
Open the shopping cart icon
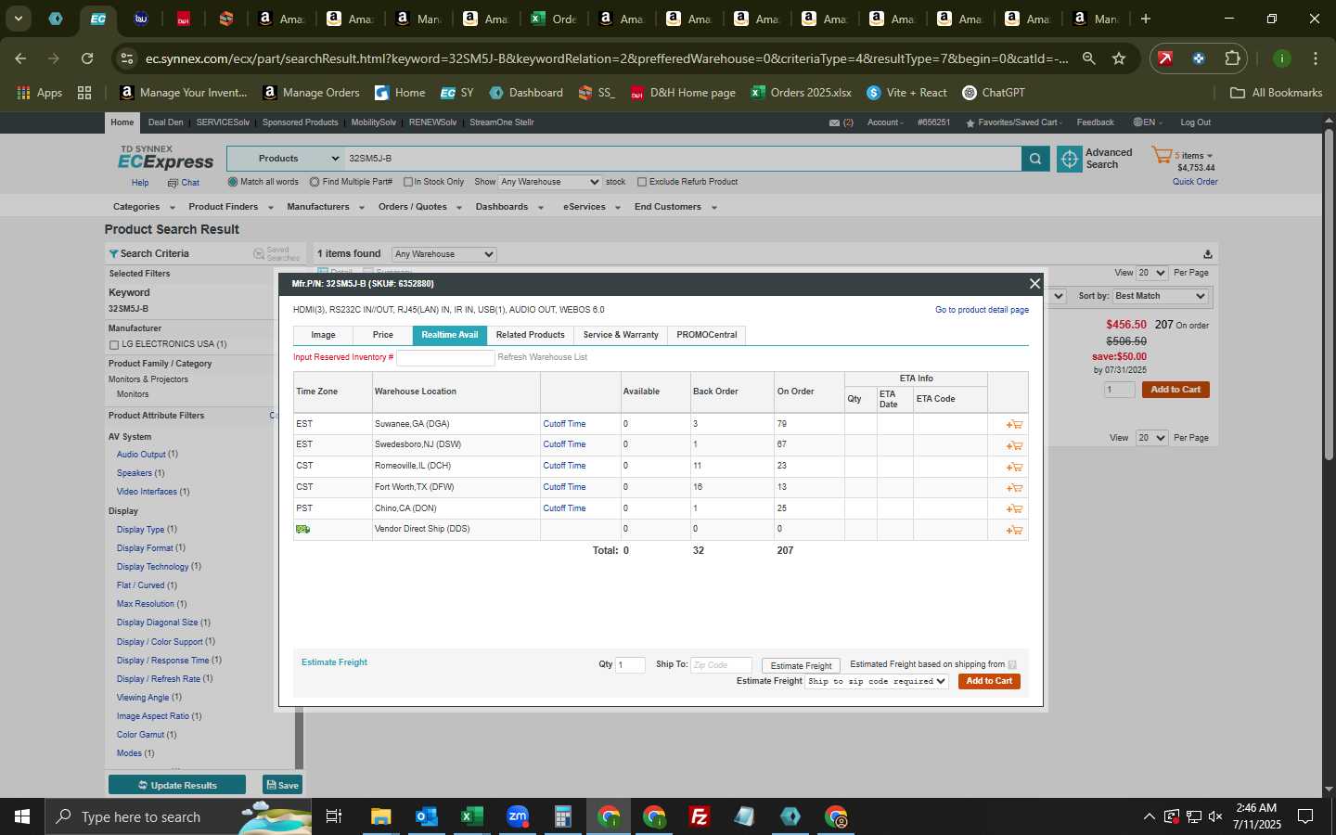[1162, 156]
